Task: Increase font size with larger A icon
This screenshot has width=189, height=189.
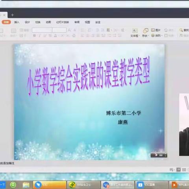Action: pos(69,30)
